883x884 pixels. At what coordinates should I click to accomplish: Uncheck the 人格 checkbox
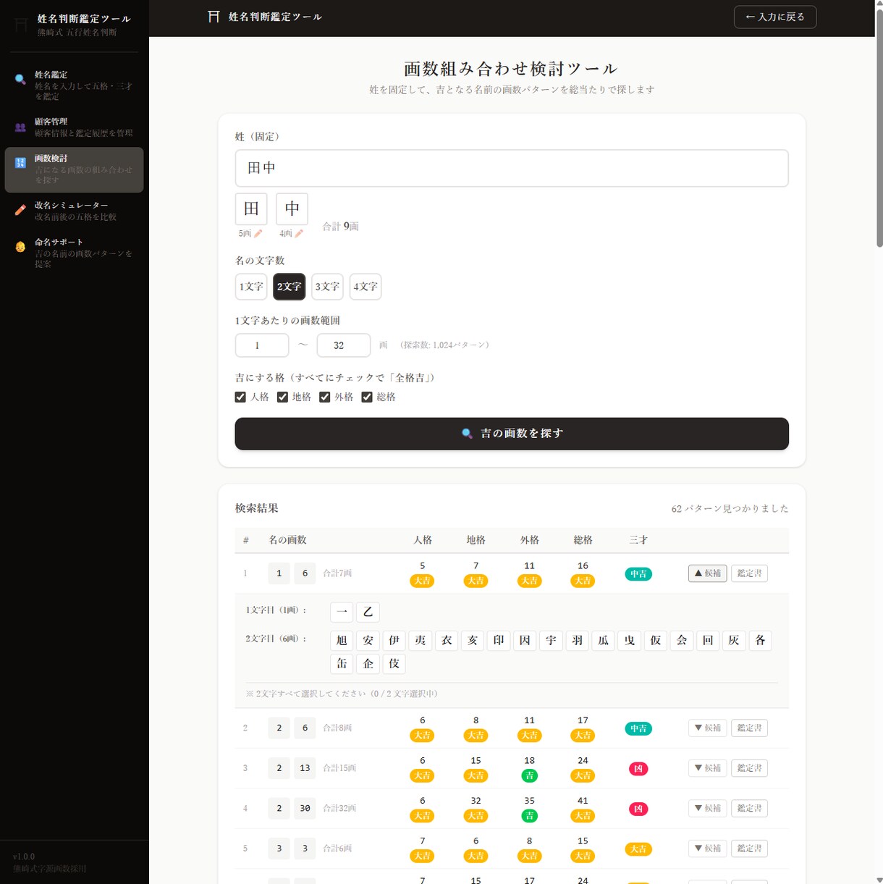[x=240, y=397]
